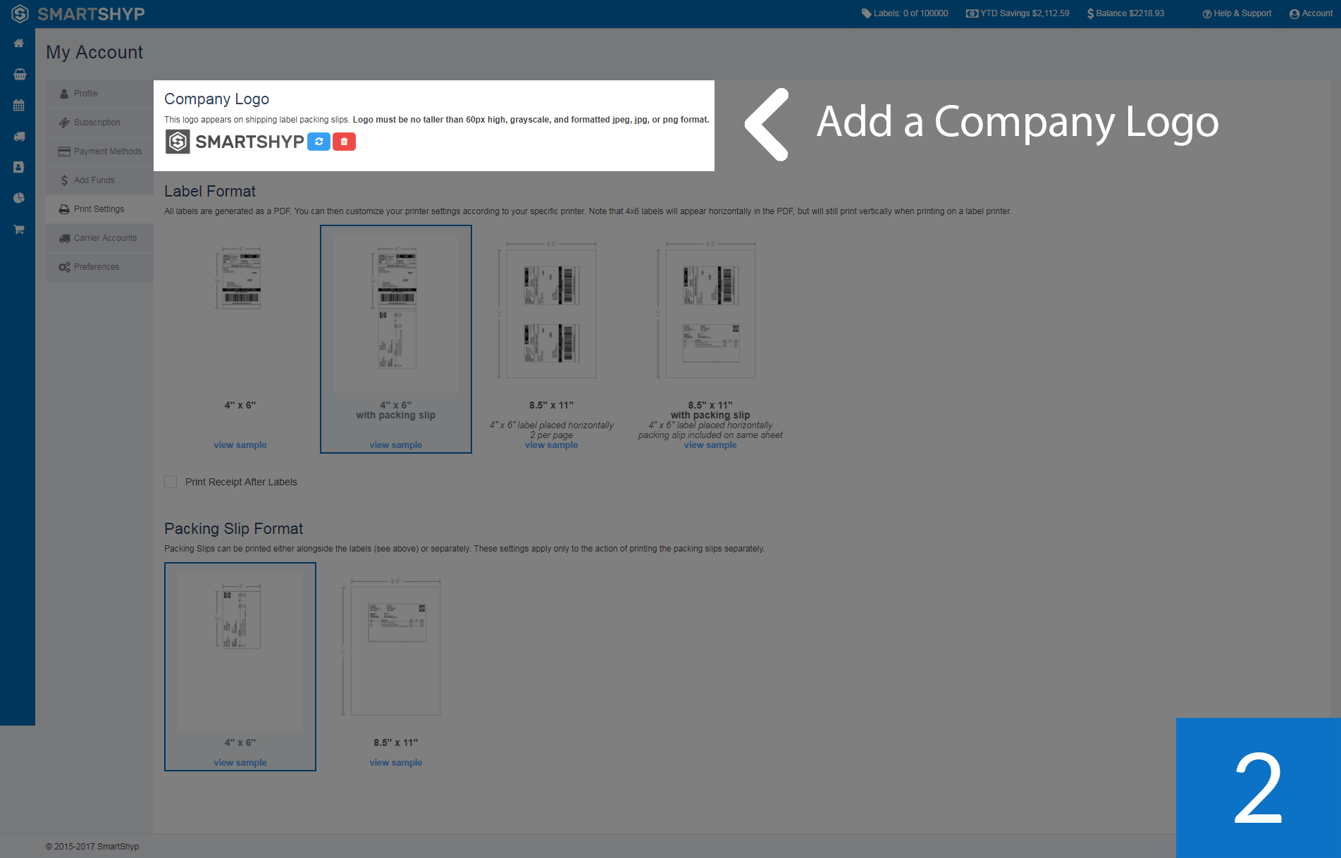This screenshot has width=1341, height=858.
Task: Select the Print Settings tab
Action: (x=99, y=209)
